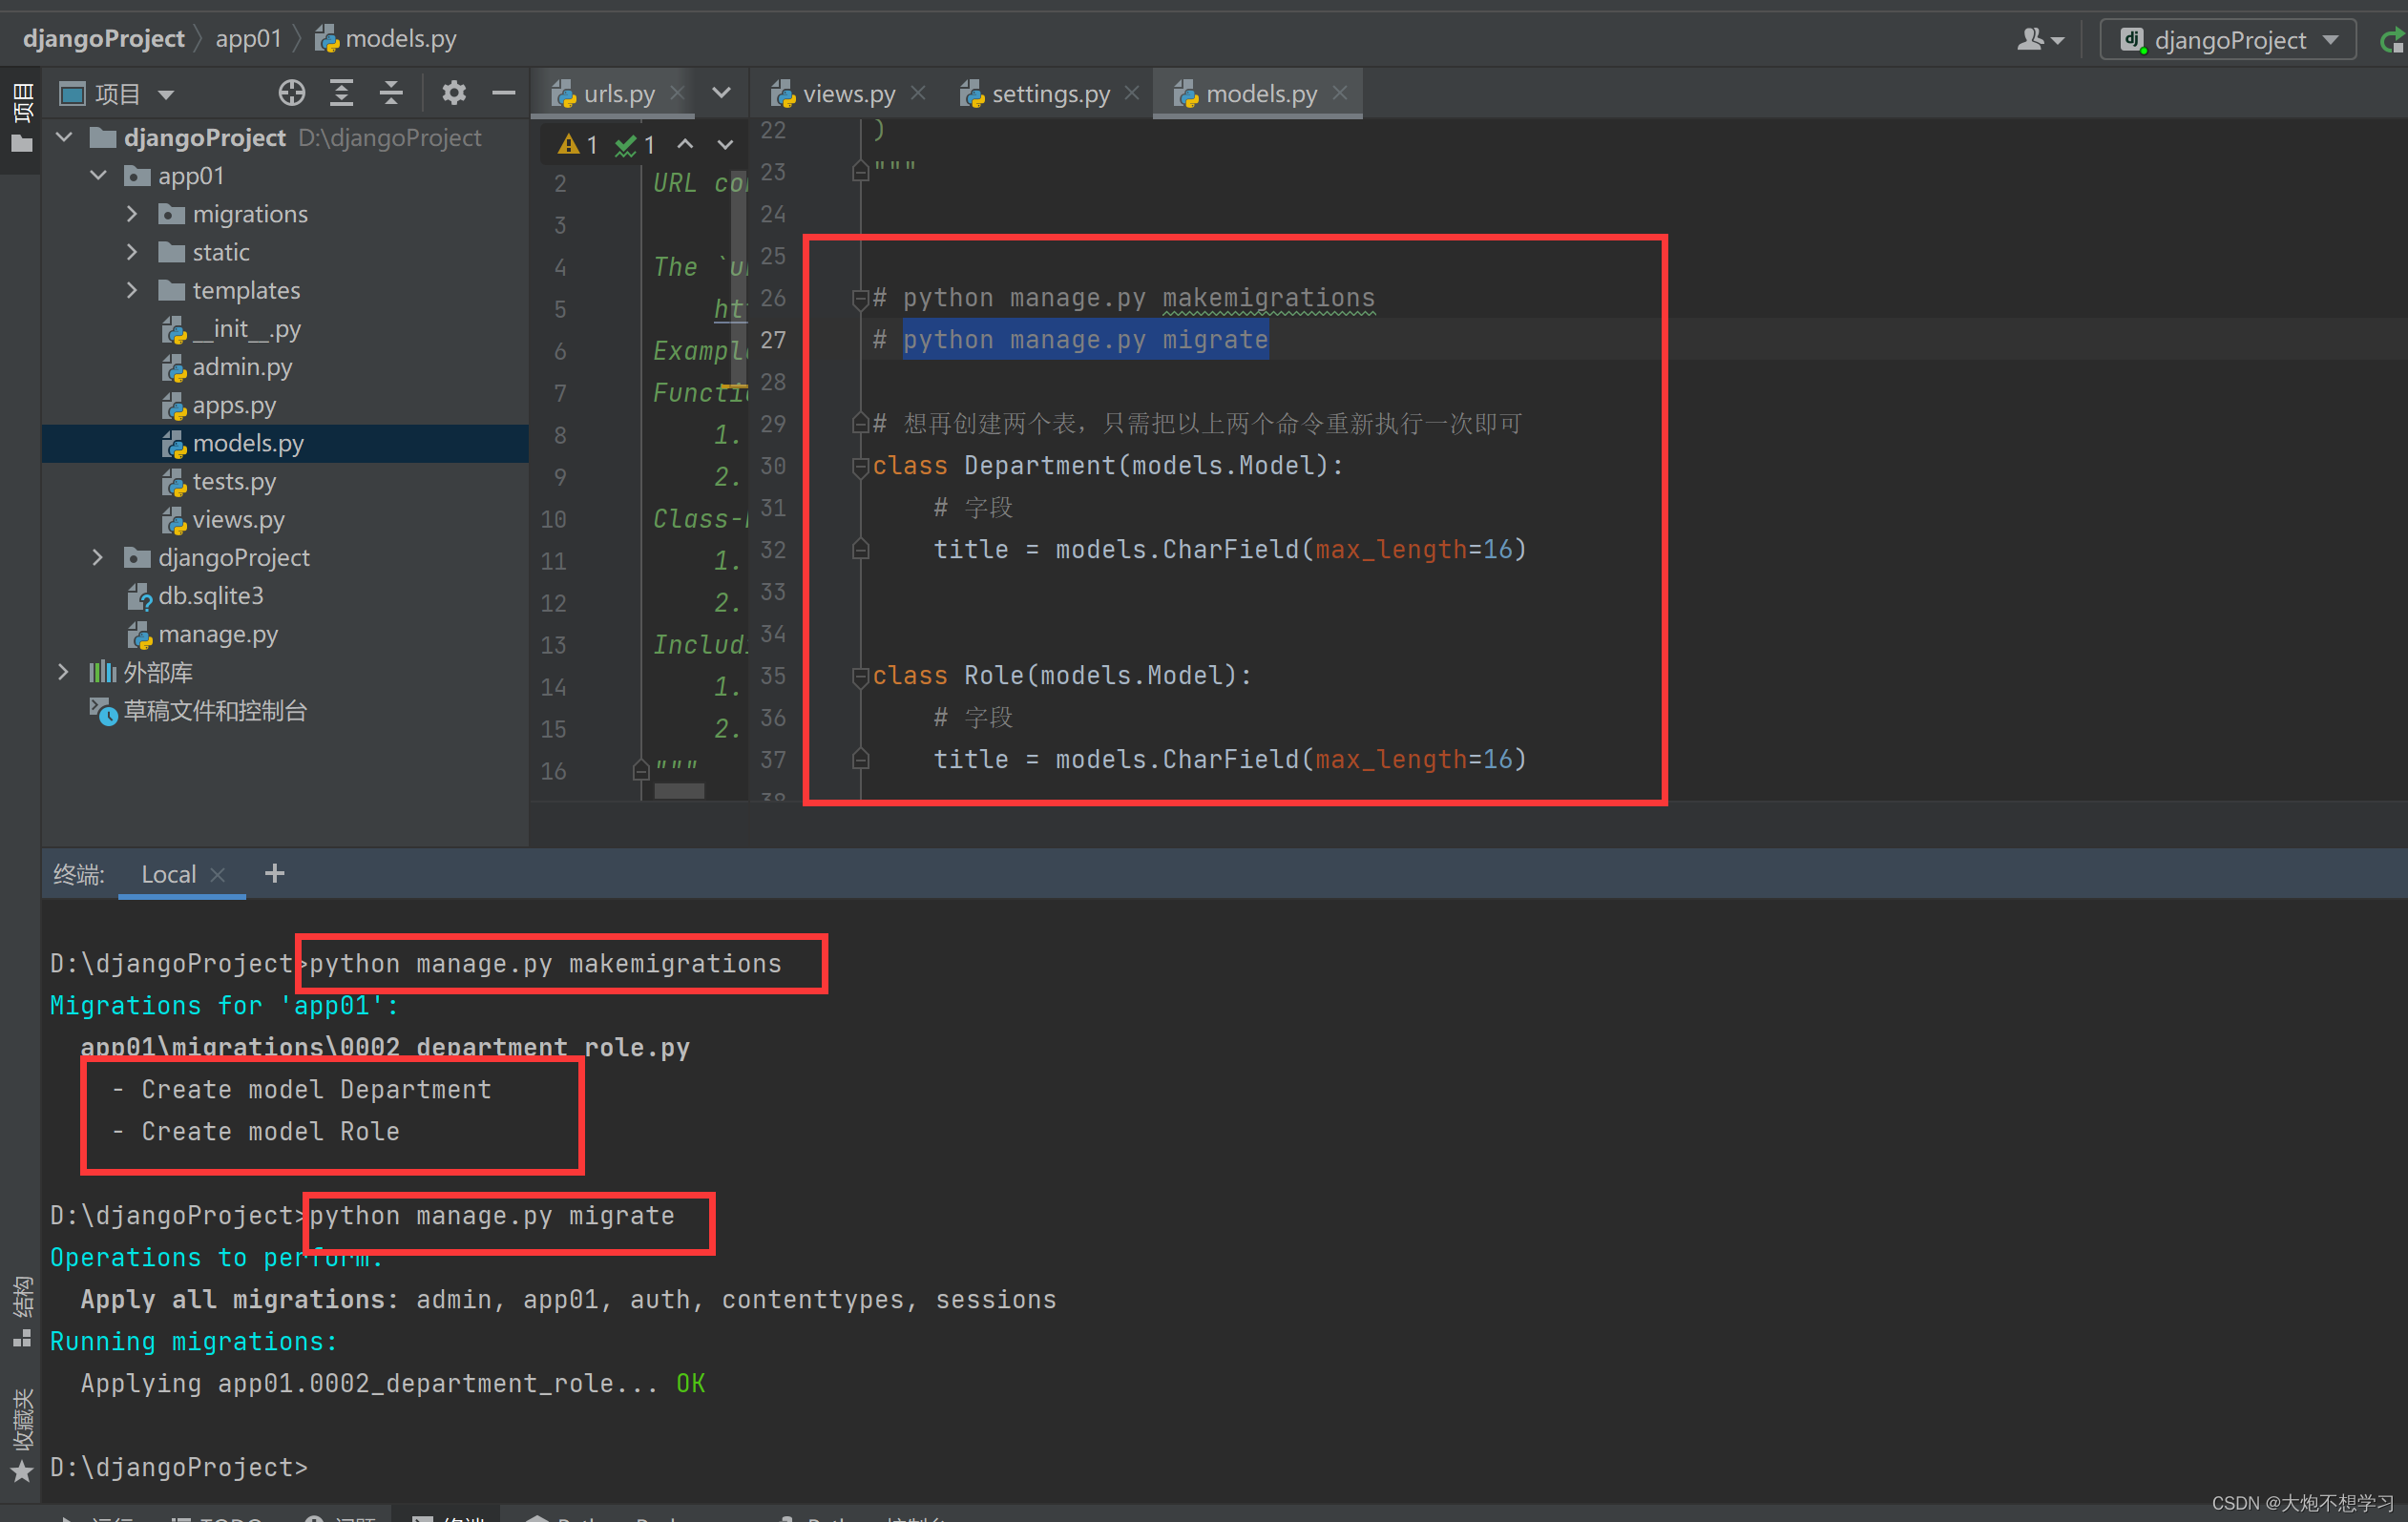Click the horizontal scrollbar in urls.py editor
This screenshot has width=2408, height=1522.
(679, 791)
